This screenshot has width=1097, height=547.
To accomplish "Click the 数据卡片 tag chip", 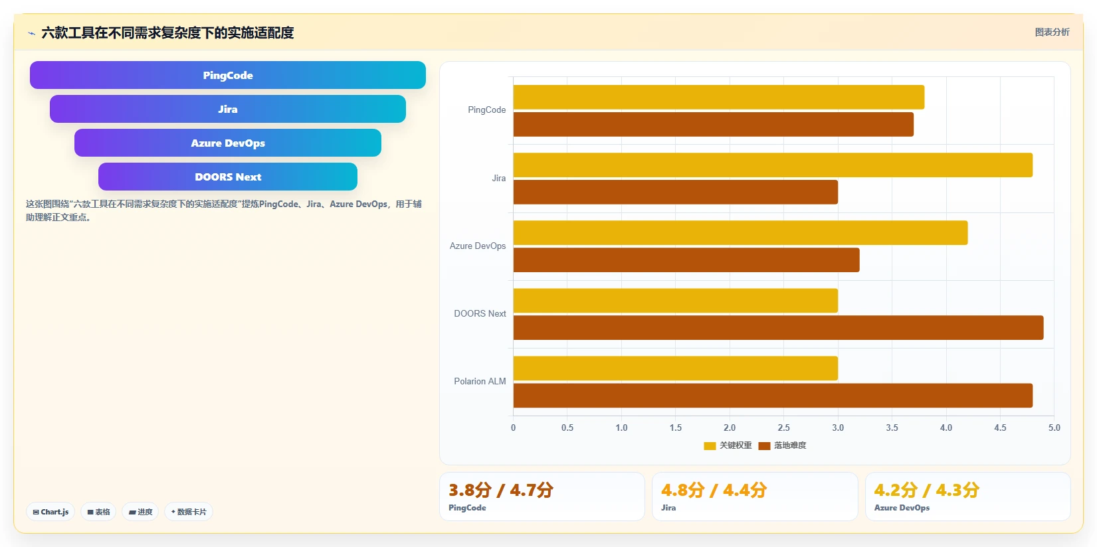I will [x=189, y=512].
